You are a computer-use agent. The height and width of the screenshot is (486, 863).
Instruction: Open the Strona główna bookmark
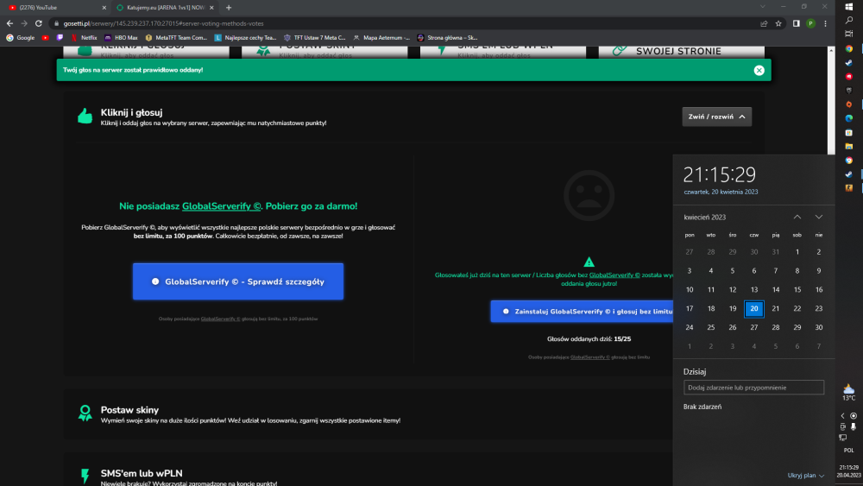447,38
